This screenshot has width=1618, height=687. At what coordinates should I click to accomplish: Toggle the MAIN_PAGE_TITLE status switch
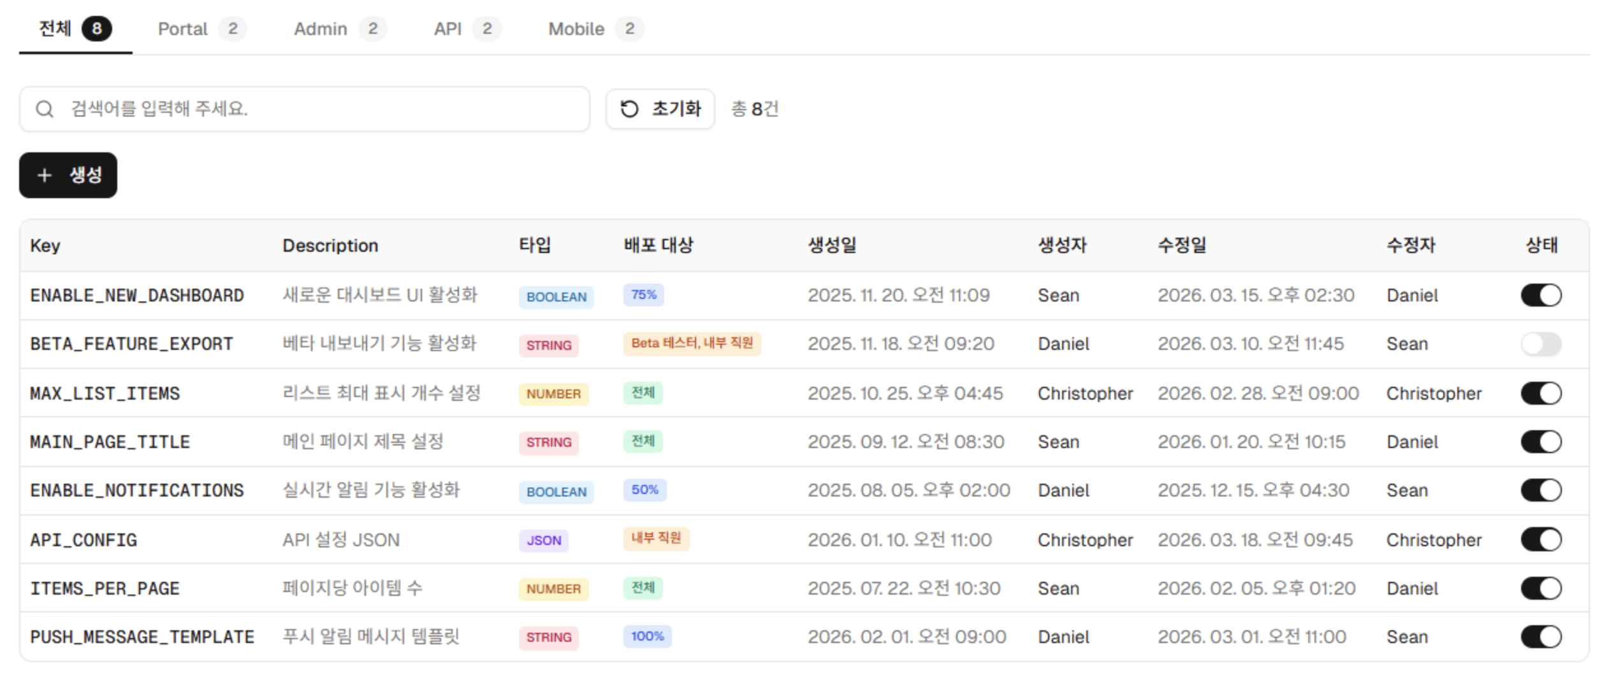tap(1541, 442)
